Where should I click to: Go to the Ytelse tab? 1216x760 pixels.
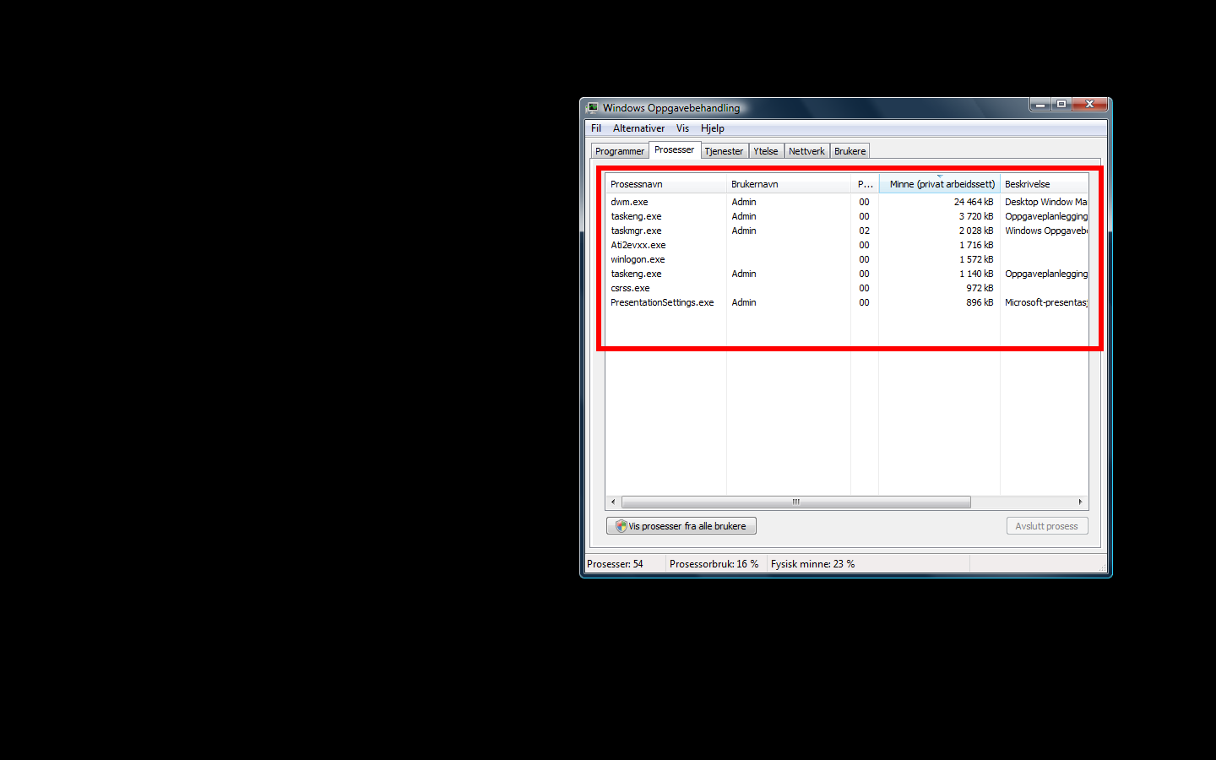766,151
